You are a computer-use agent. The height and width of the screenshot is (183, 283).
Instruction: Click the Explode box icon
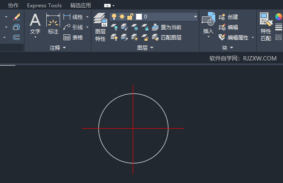(16, 27)
